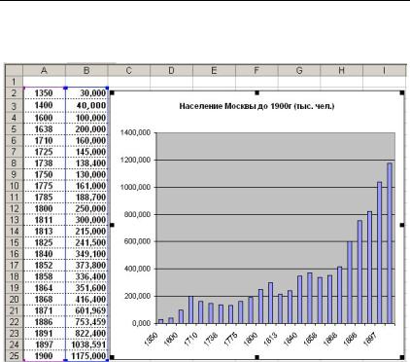Click cell containing year 1900
This screenshot has width=410, height=362.
(x=44, y=356)
